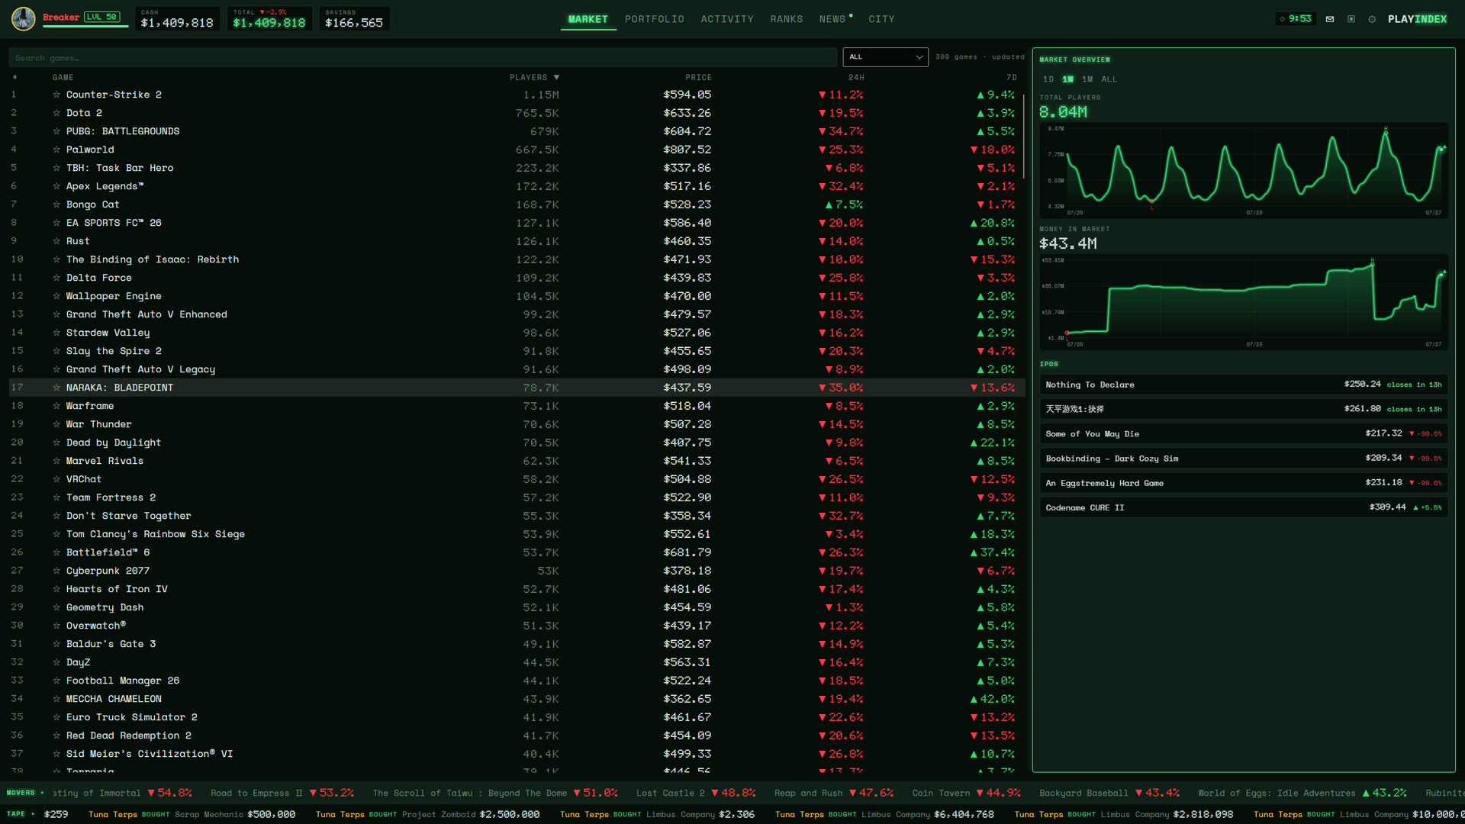This screenshot has width=1465, height=824.
Task: Favorite The Binding of Isaac: Rebirth
Action: (56, 259)
